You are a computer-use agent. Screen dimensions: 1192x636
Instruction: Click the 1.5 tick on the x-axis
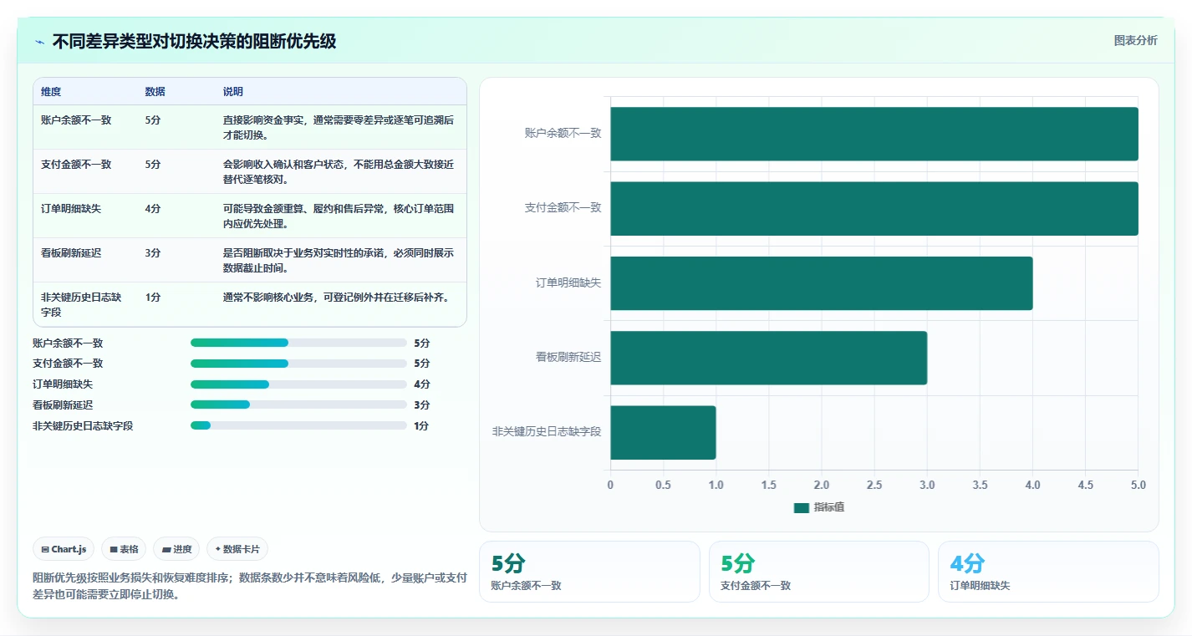click(x=768, y=485)
